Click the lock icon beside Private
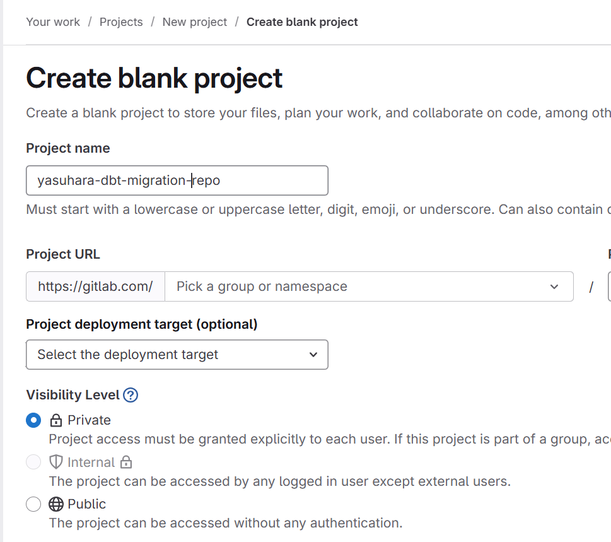 point(56,420)
